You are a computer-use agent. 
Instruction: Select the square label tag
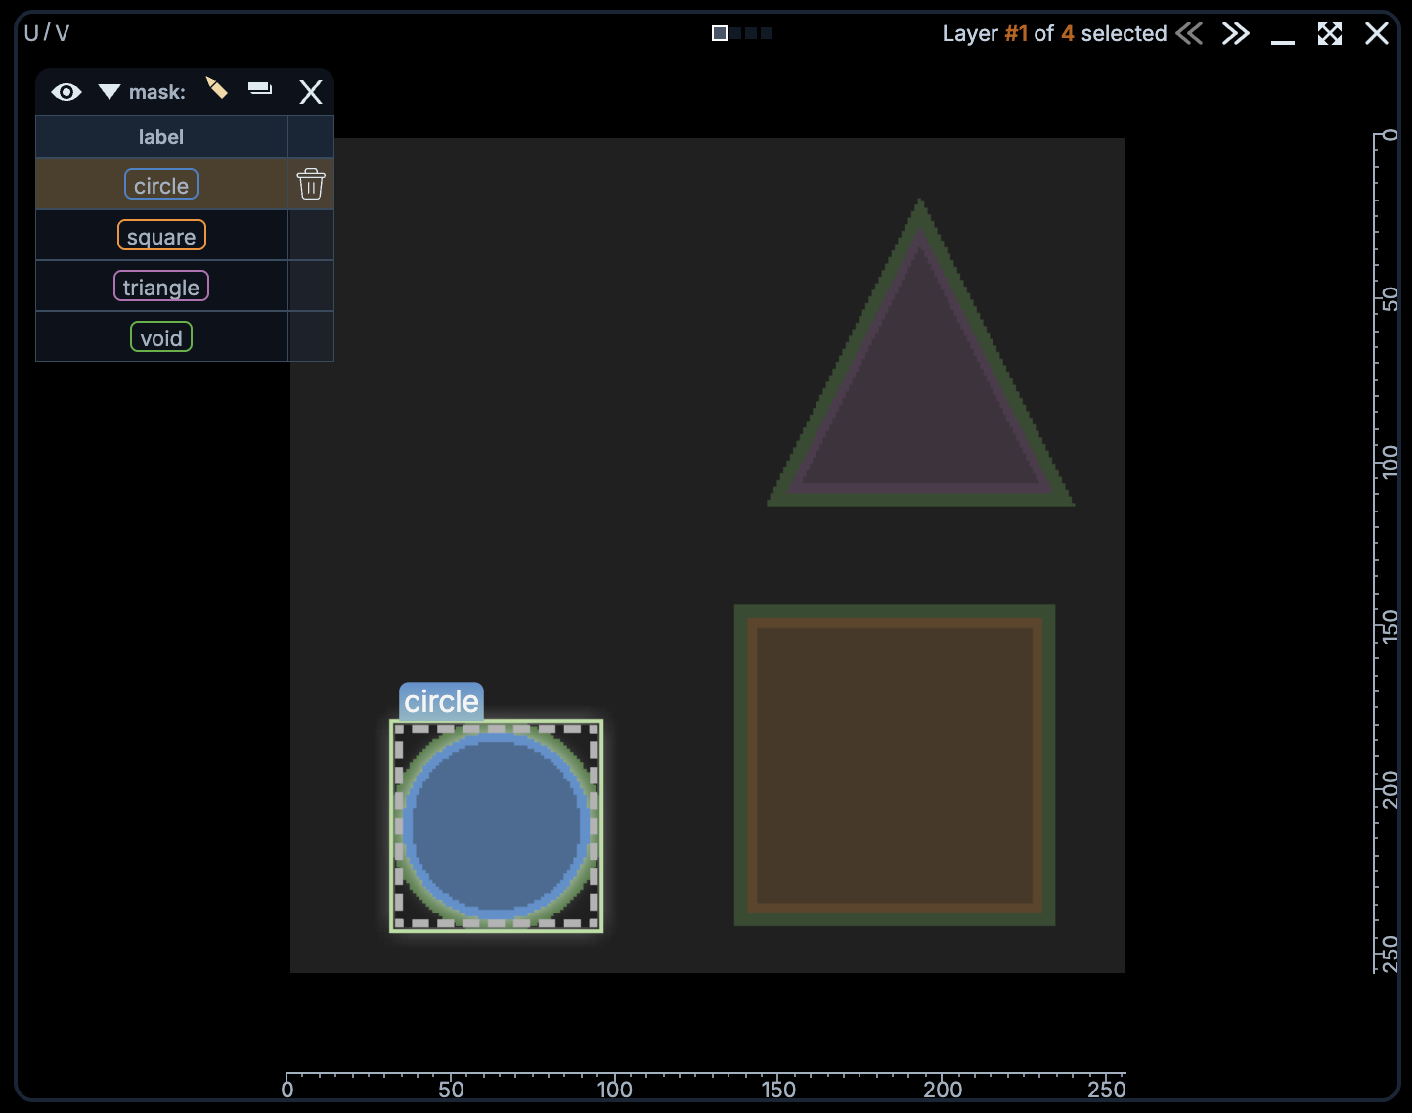(x=161, y=236)
